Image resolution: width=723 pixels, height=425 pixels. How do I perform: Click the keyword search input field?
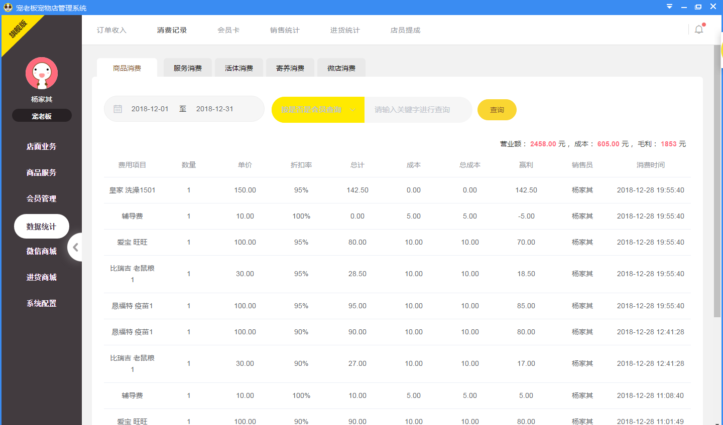tap(418, 109)
